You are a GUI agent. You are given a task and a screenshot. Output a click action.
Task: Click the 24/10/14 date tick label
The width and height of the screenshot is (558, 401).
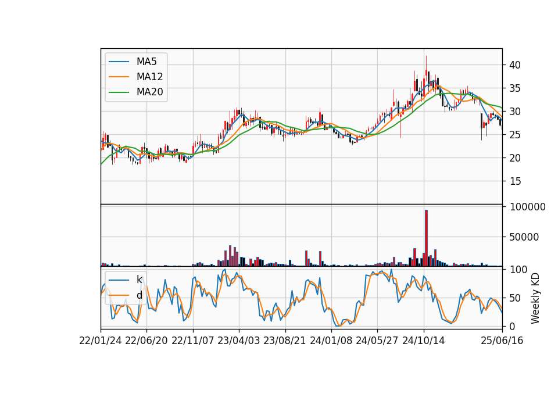click(424, 341)
